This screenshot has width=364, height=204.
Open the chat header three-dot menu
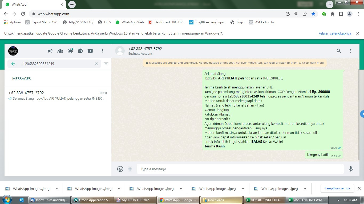(x=351, y=51)
